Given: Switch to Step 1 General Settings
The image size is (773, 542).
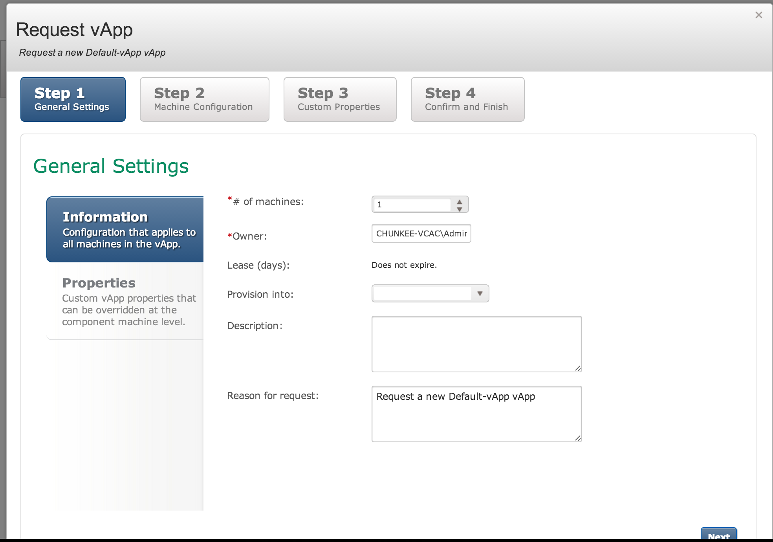Looking at the screenshot, I should coord(73,99).
